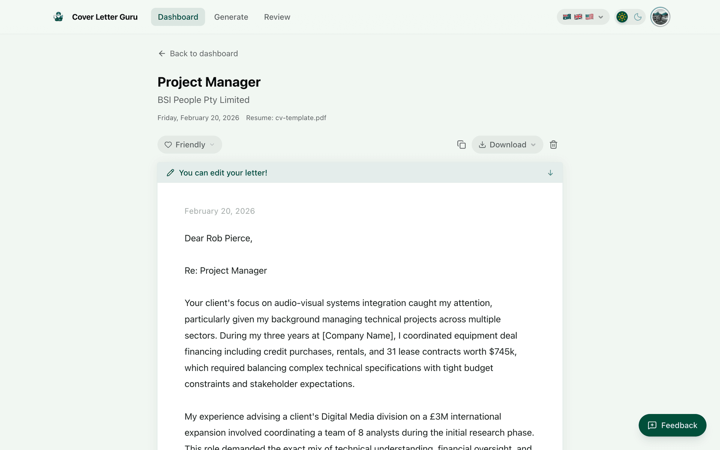The width and height of the screenshot is (720, 450).
Task: Click the profile avatar picture
Action: click(660, 16)
